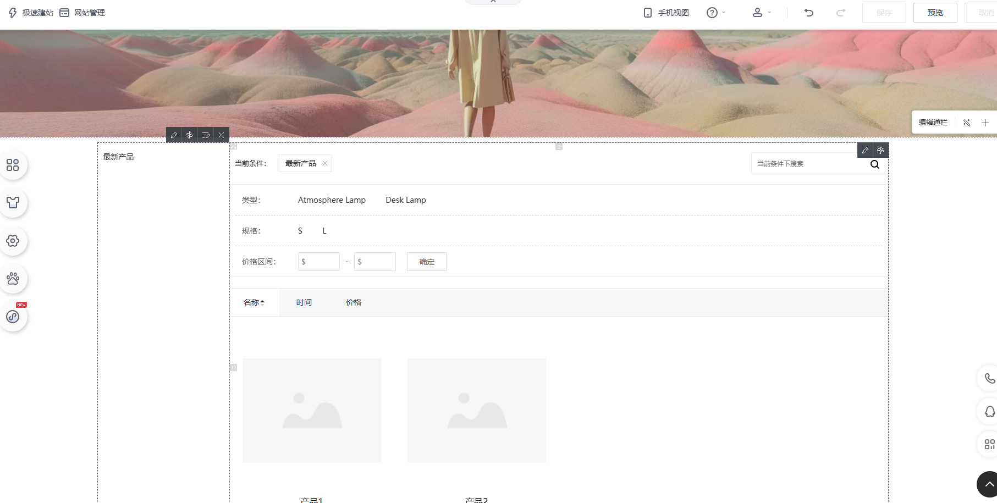Redo the last undone action
This screenshot has height=503, width=997.
click(841, 13)
